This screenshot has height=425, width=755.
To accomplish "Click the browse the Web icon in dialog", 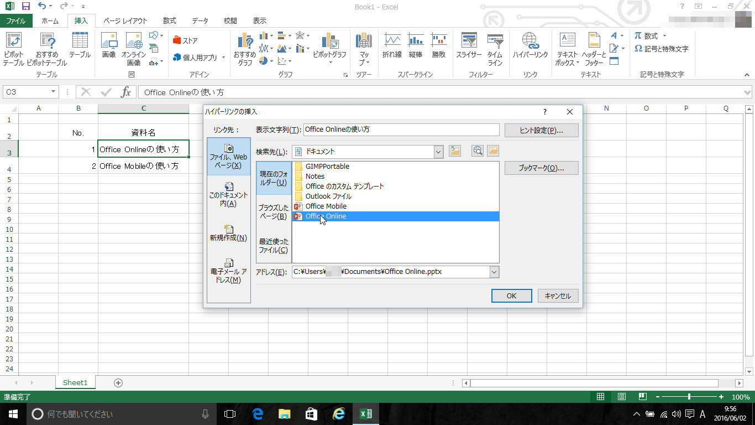I will [x=478, y=151].
